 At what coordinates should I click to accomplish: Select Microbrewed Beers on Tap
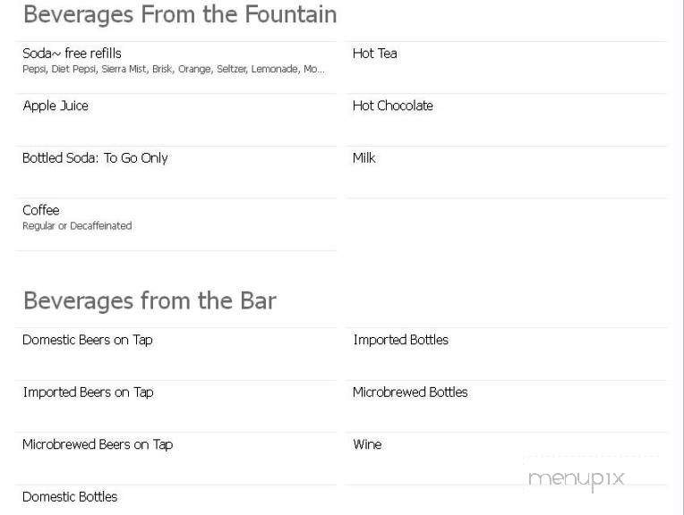(98, 444)
